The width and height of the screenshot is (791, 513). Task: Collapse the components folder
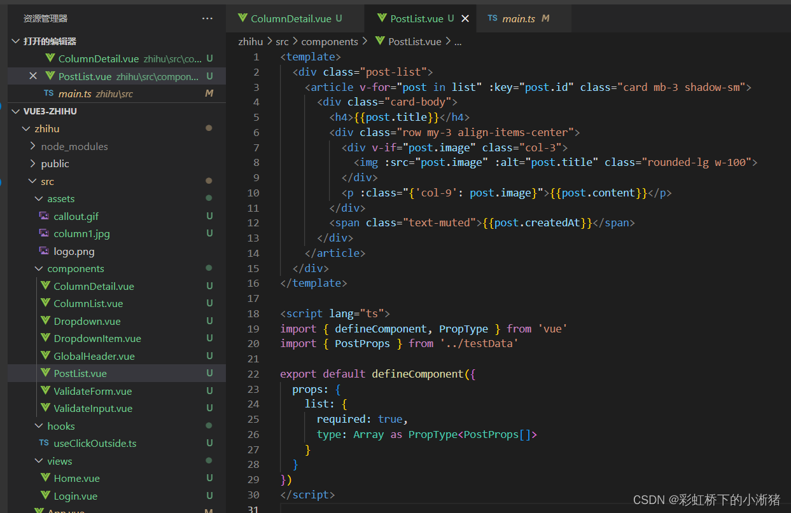click(39, 268)
